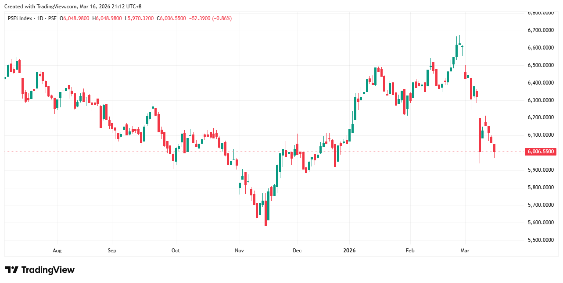Viewport: 563px width, 283px height.
Task: Click the TradingView logo icon
Action: coord(11,270)
